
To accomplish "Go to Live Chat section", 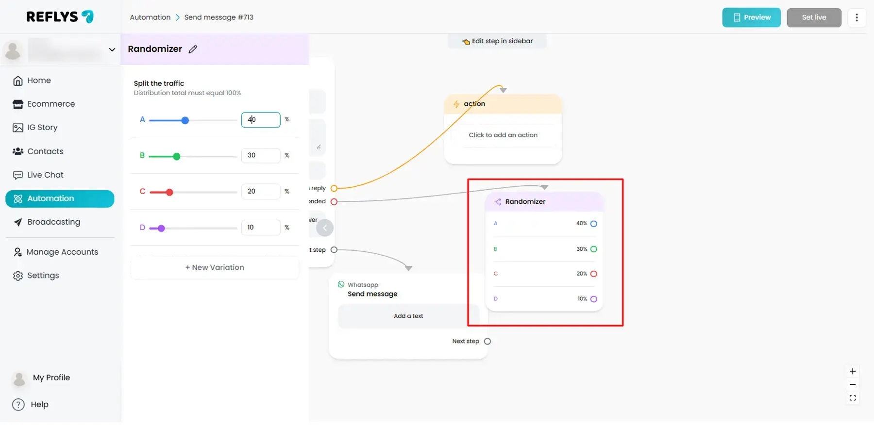I will point(45,175).
